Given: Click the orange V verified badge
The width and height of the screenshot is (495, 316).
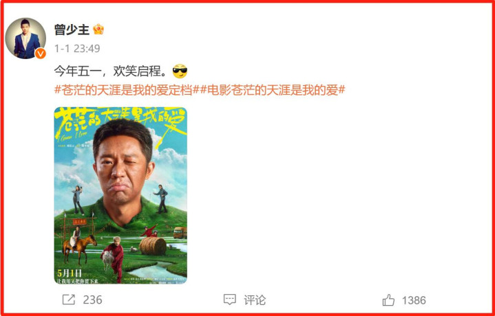Looking at the screenshot, I should (41, 54).
